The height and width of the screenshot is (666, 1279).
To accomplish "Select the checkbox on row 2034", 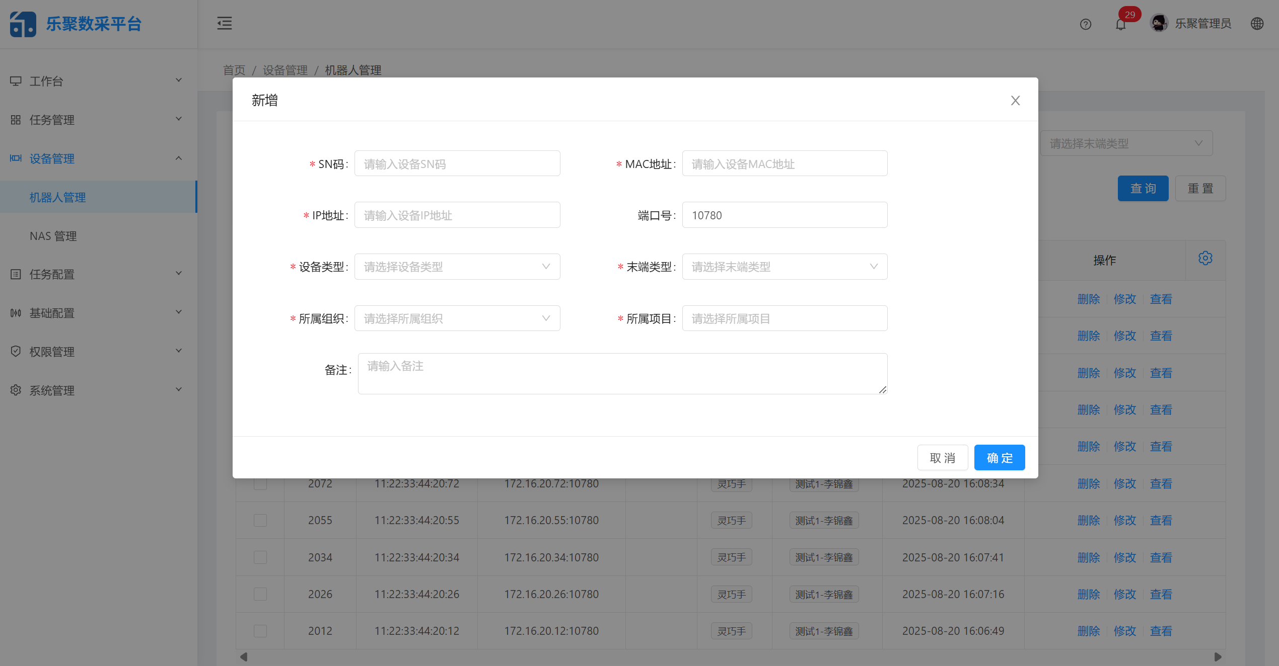I will [x=260, y=557].
